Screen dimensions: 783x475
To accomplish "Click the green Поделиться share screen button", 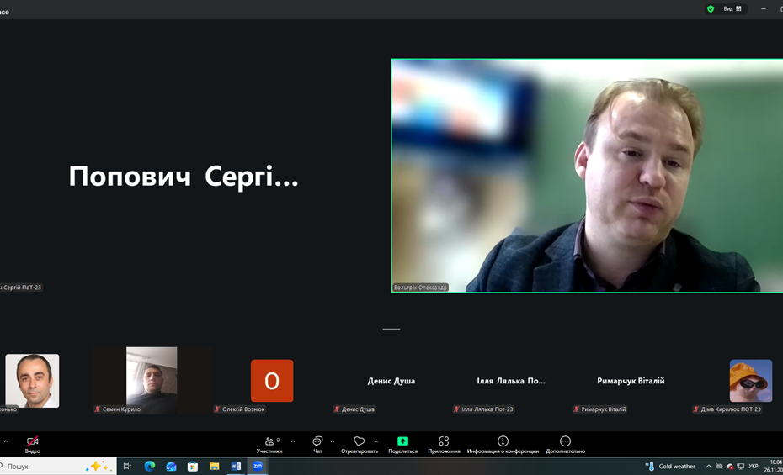I will pyautogui.click(x=402, y=441).
